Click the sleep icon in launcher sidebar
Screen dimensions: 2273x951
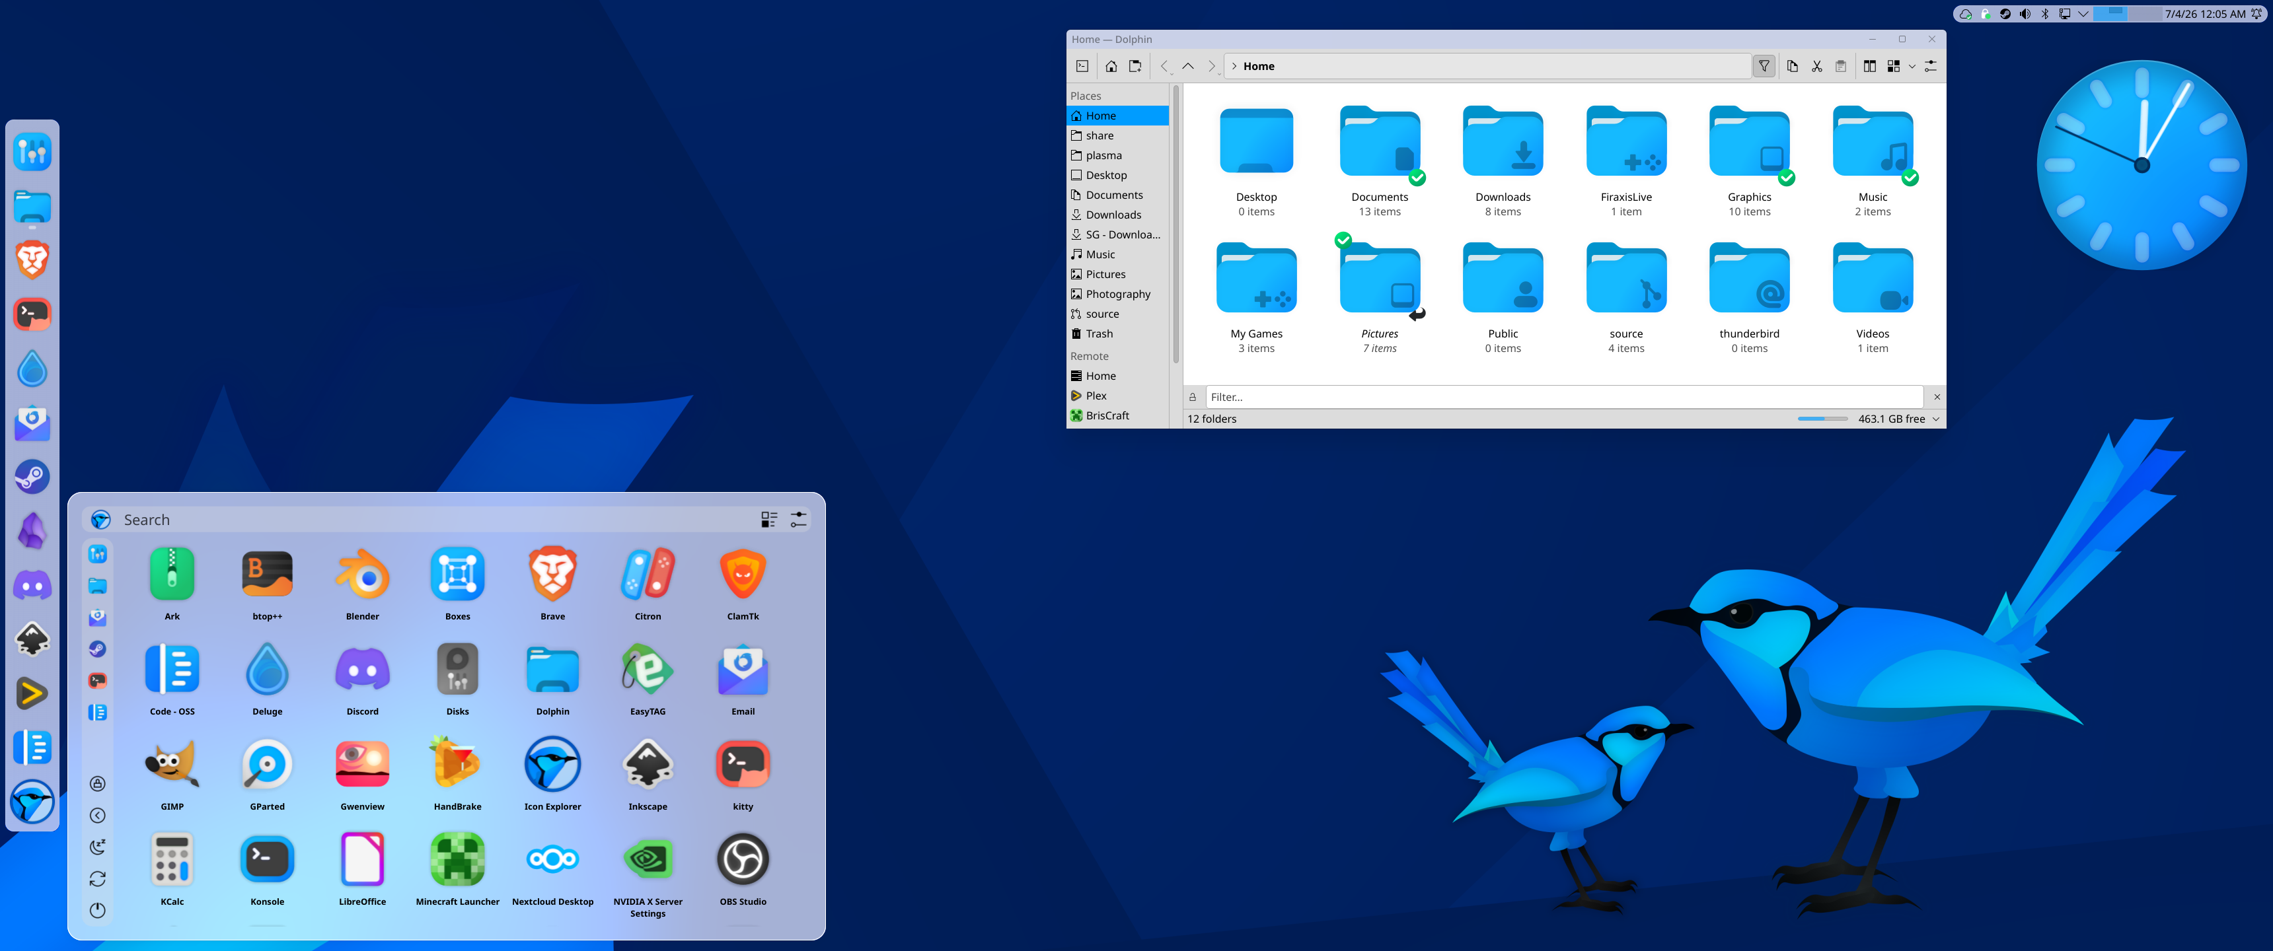98,847
